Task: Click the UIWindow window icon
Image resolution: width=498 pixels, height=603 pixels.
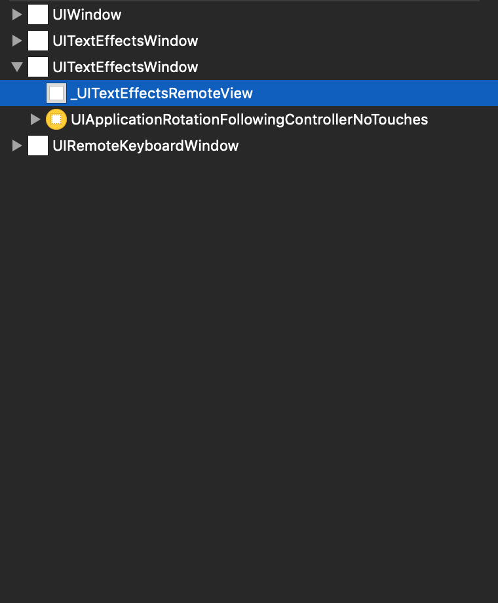Action: (x=38, y=14)
